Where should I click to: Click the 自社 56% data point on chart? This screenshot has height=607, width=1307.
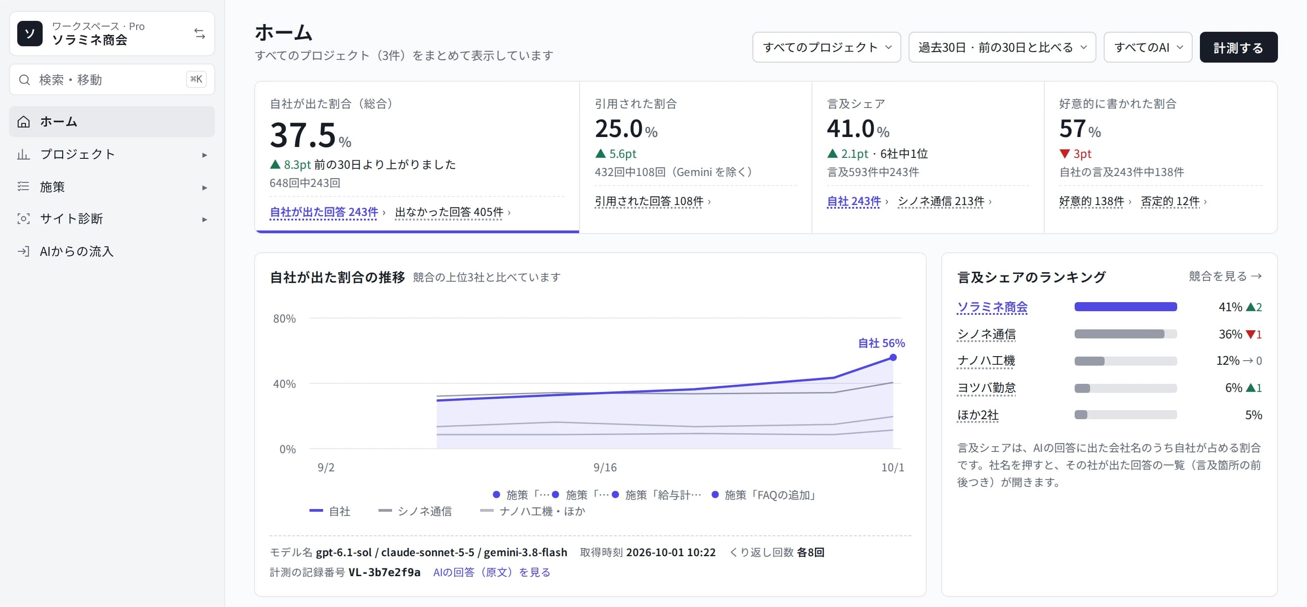(893, 357)
